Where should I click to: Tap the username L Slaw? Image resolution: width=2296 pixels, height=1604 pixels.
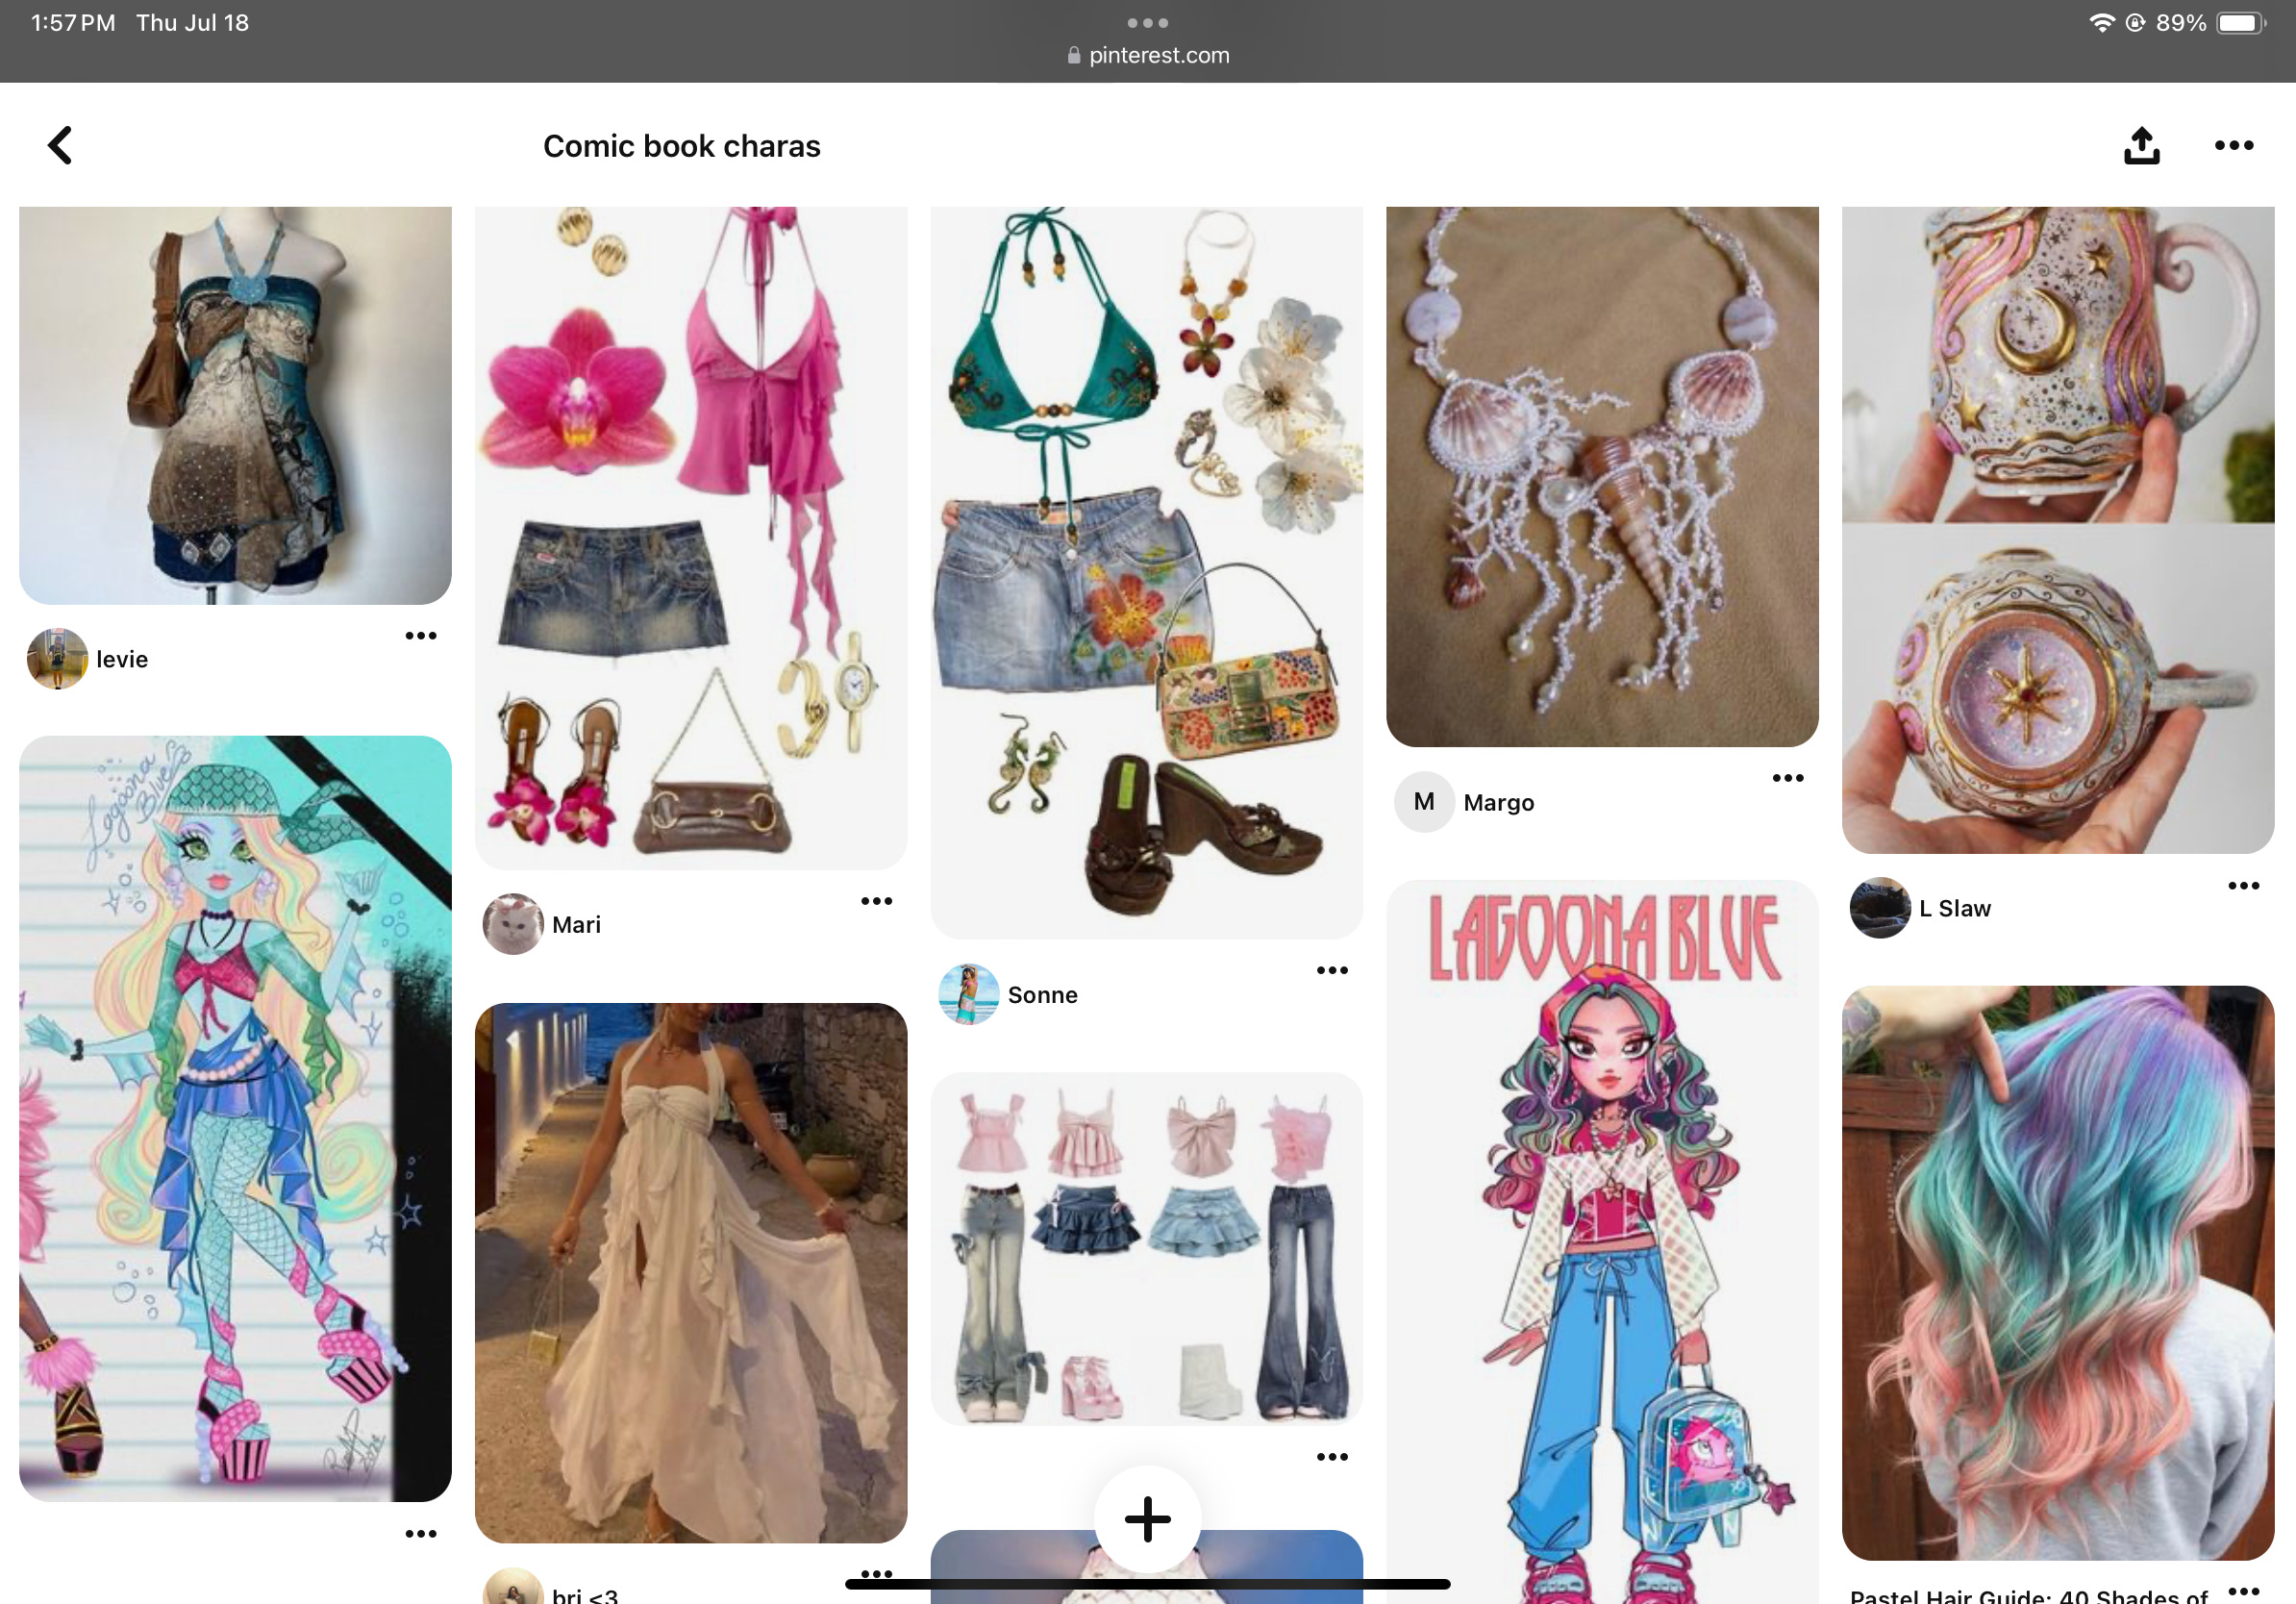(1954, 908)
